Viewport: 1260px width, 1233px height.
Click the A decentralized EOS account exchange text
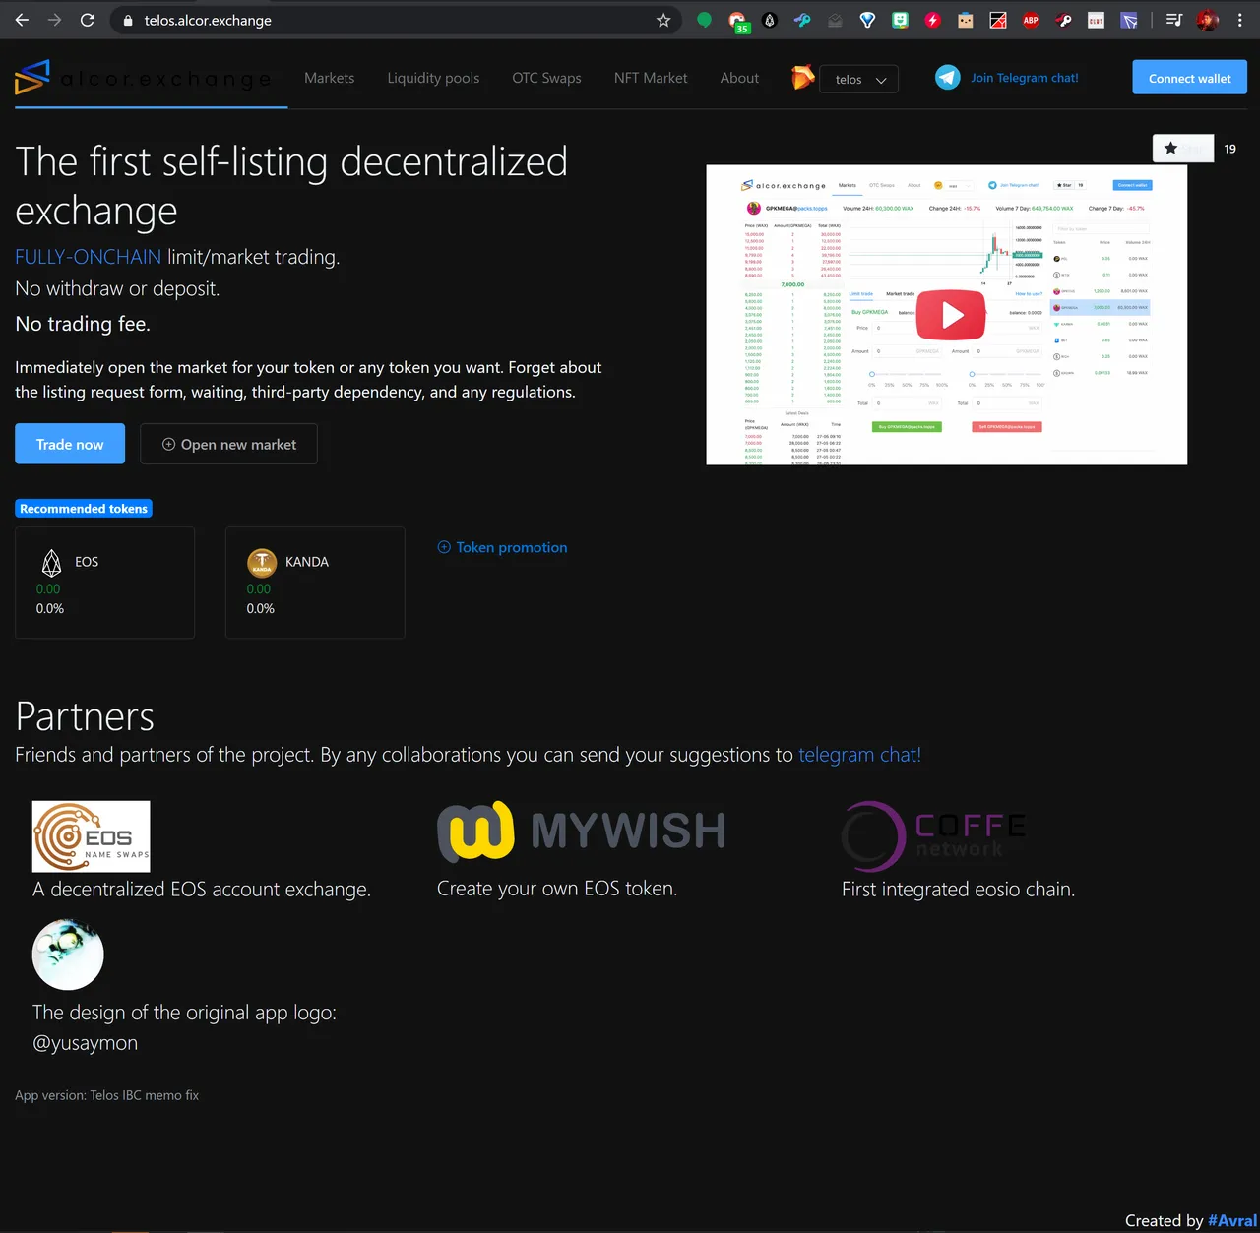coord(202,890)
